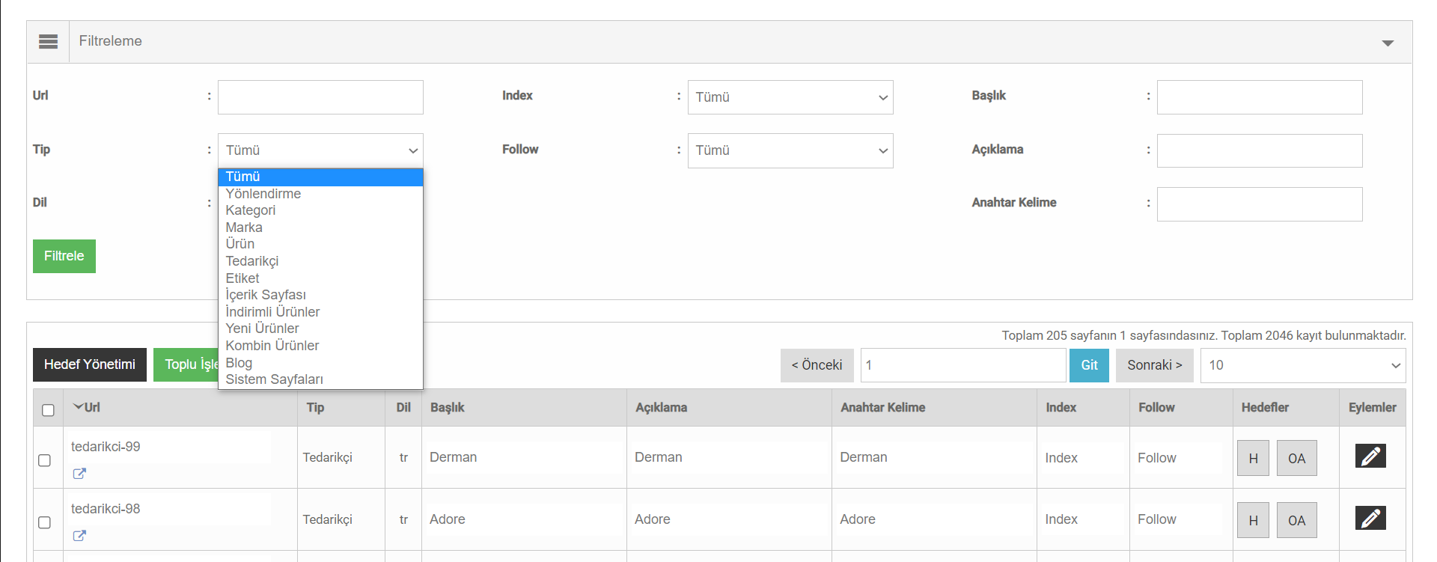Tick the select-all checkbox in table header

[x=49, y=410]
